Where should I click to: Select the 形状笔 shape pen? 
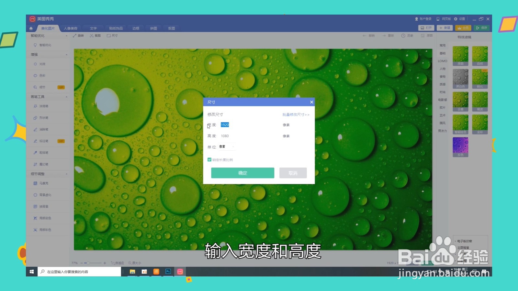click(41, 118)
